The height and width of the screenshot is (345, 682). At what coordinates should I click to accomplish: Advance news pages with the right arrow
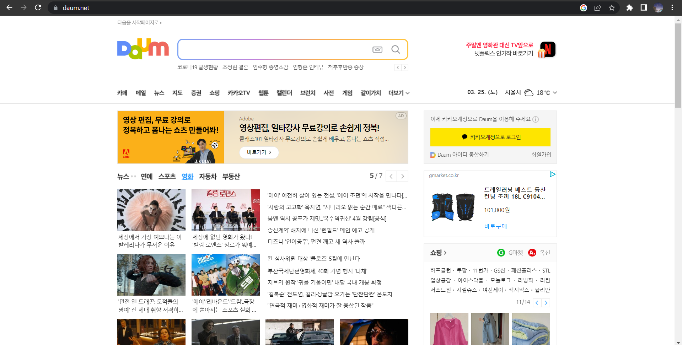(x=403, y=176)
